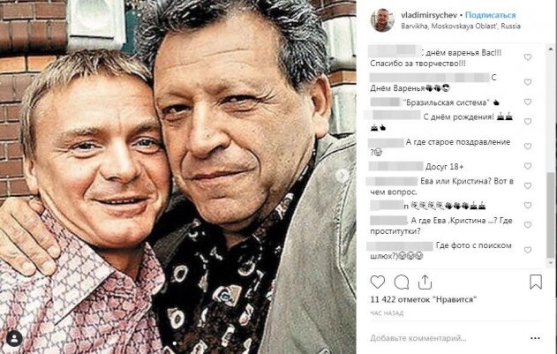Viewport: 557px width, 354px height.
Task: Open the three-dots more options menu
Action: point(535,338)
